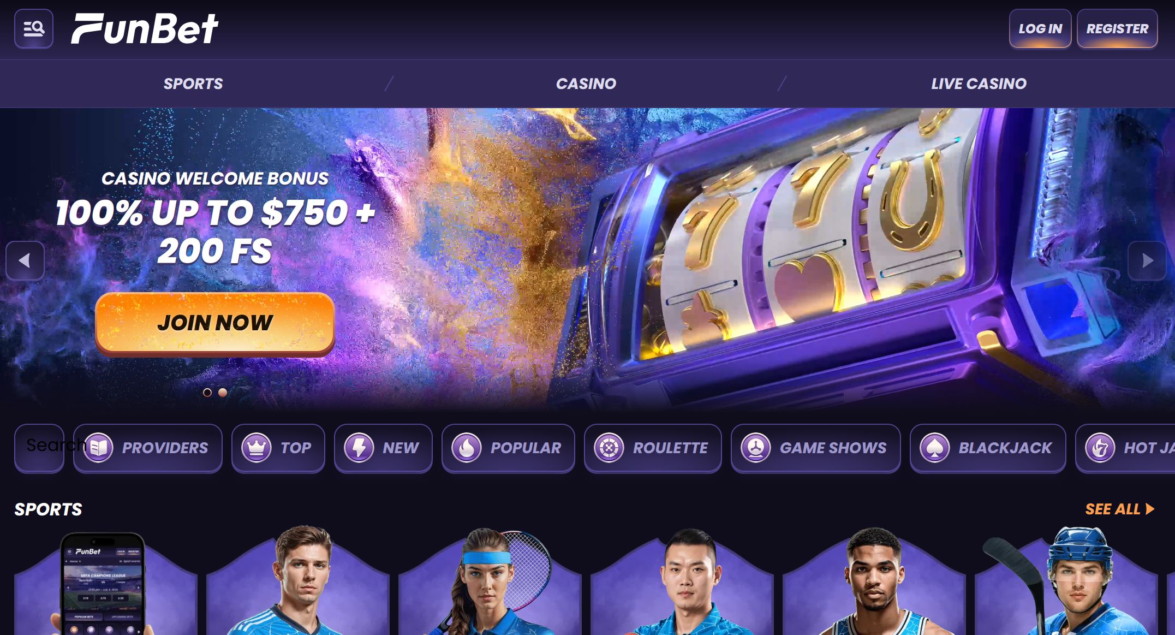Select the Game Shows icon category
1175x635 pixels.
(756, 448)
